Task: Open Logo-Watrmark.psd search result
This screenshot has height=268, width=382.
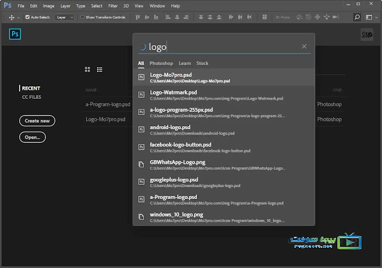Action: pyautogui.click(x=224, y=95)
